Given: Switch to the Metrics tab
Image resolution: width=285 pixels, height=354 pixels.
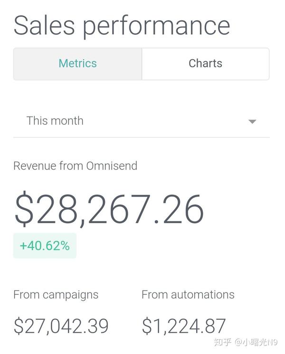Looking at the screenshot, I should [77, 64].
